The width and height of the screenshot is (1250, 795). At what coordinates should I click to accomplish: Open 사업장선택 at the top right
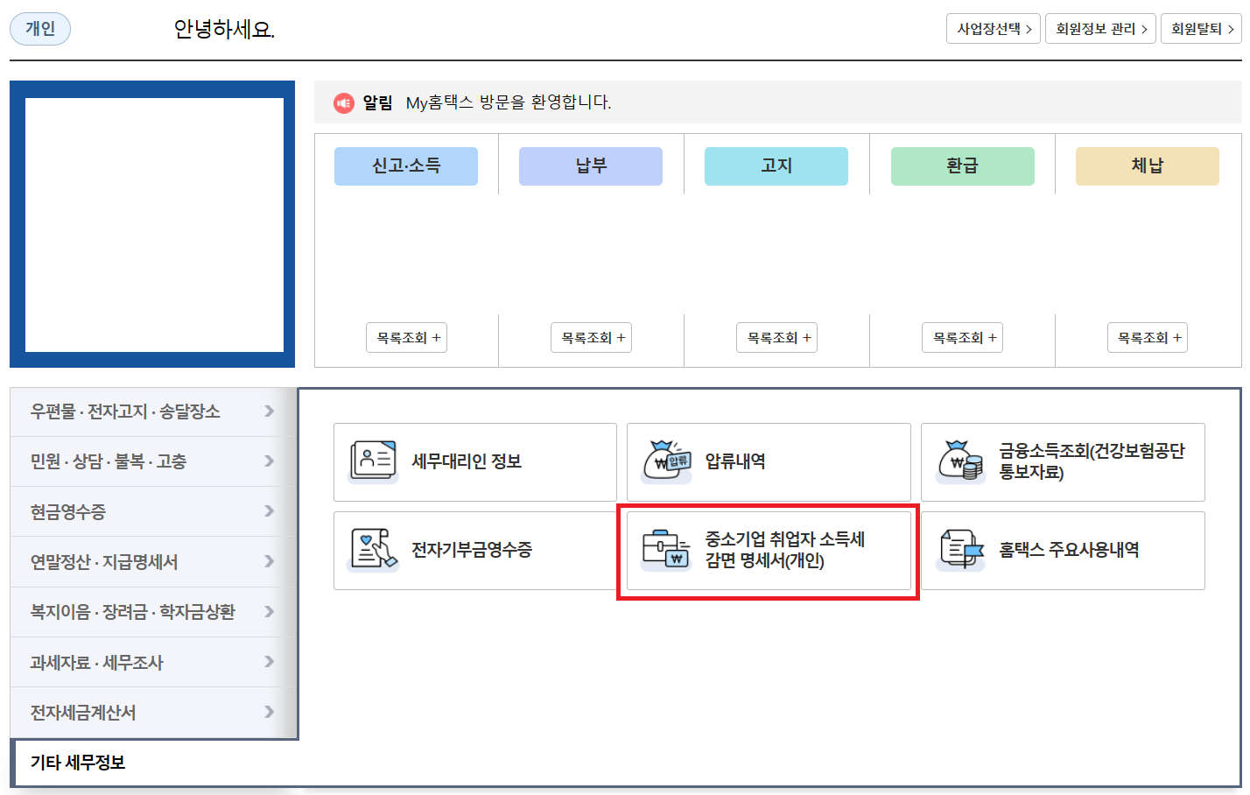pos(993,27)
